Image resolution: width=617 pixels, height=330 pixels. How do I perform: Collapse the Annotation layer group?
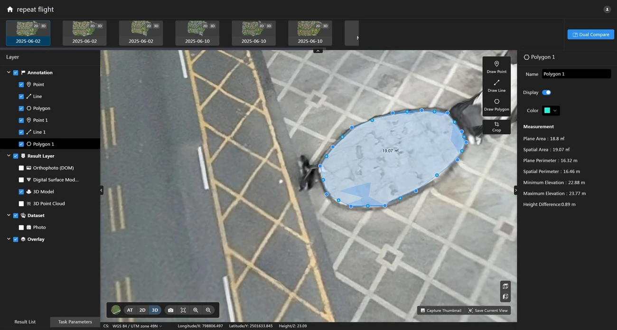9,73
